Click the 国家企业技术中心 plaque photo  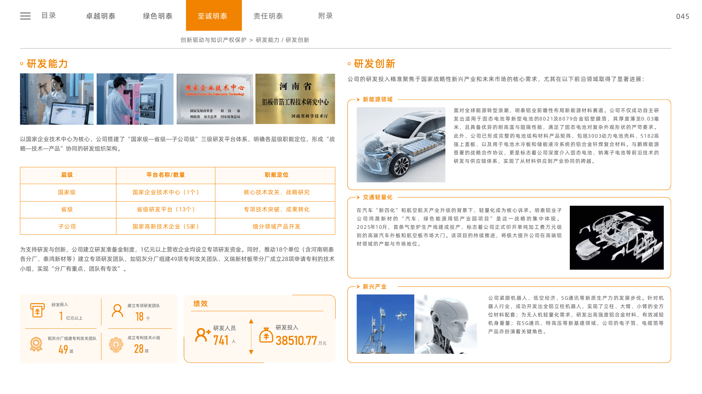[215, 99]
